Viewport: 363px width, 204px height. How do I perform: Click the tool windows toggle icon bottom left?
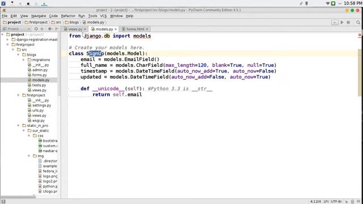pos(3,202)
